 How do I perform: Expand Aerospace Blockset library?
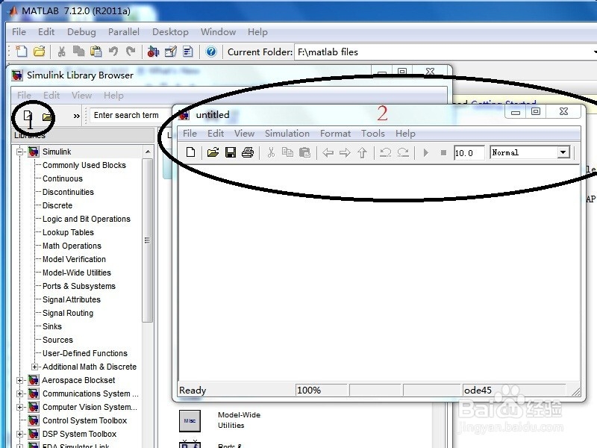pyautogui.click(x=19, y=380)
